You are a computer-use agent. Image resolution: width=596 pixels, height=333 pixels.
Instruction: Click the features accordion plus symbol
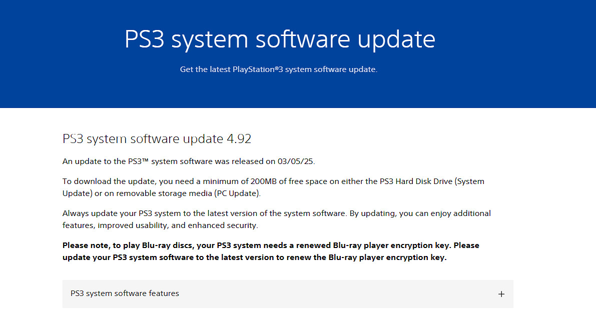(x=501, y=294)
